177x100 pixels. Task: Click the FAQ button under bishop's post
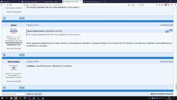pos(22,54)
